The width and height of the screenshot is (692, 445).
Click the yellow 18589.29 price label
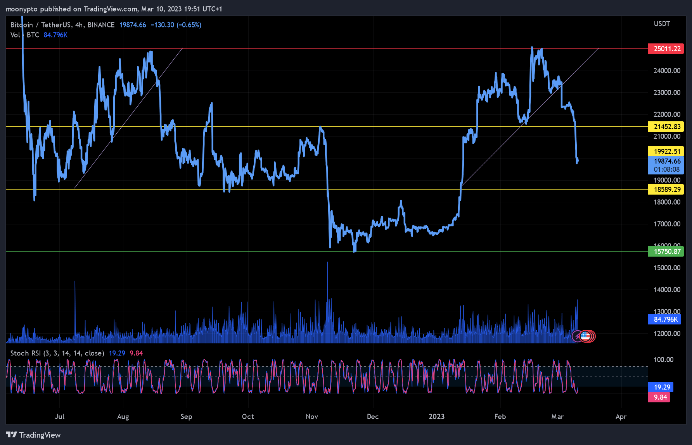pyautogui.click(x=666, y=190)
